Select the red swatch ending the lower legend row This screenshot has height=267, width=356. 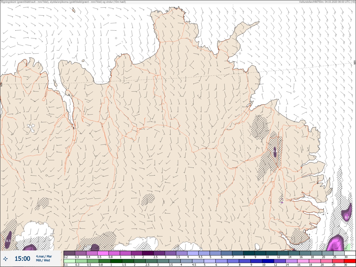click(x=350, y=261)
